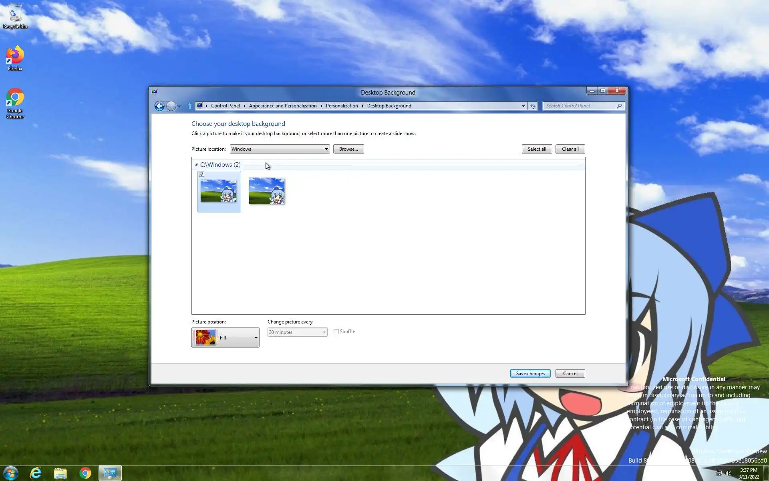Click the Browse... button
Image resolution: width=769 pixels, height=481 pixels.
point(348,149)
